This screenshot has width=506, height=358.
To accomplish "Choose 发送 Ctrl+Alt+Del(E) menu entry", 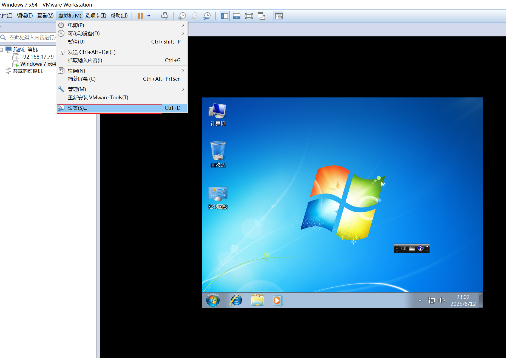I will (122, 52).
